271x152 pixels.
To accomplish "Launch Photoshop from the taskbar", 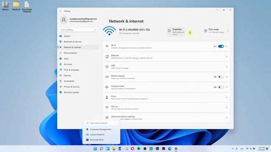I will click(x=157, y=148).
